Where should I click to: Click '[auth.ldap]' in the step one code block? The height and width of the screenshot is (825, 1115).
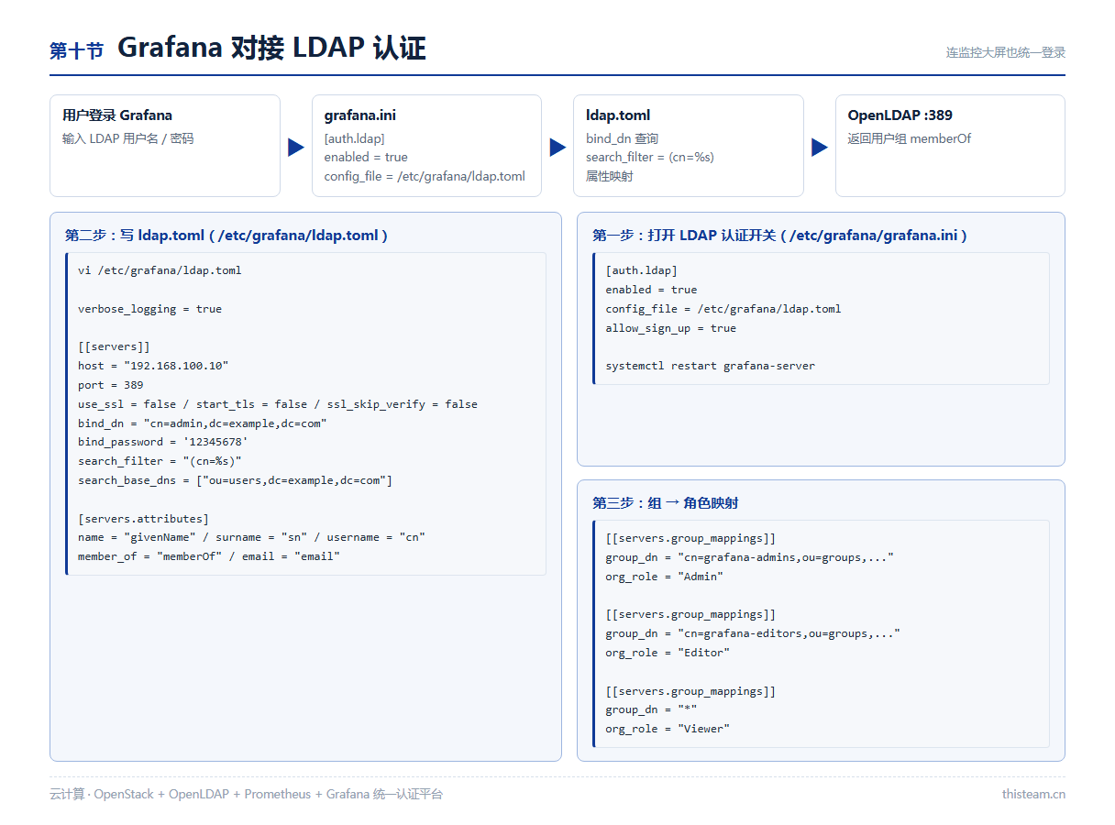641,270
